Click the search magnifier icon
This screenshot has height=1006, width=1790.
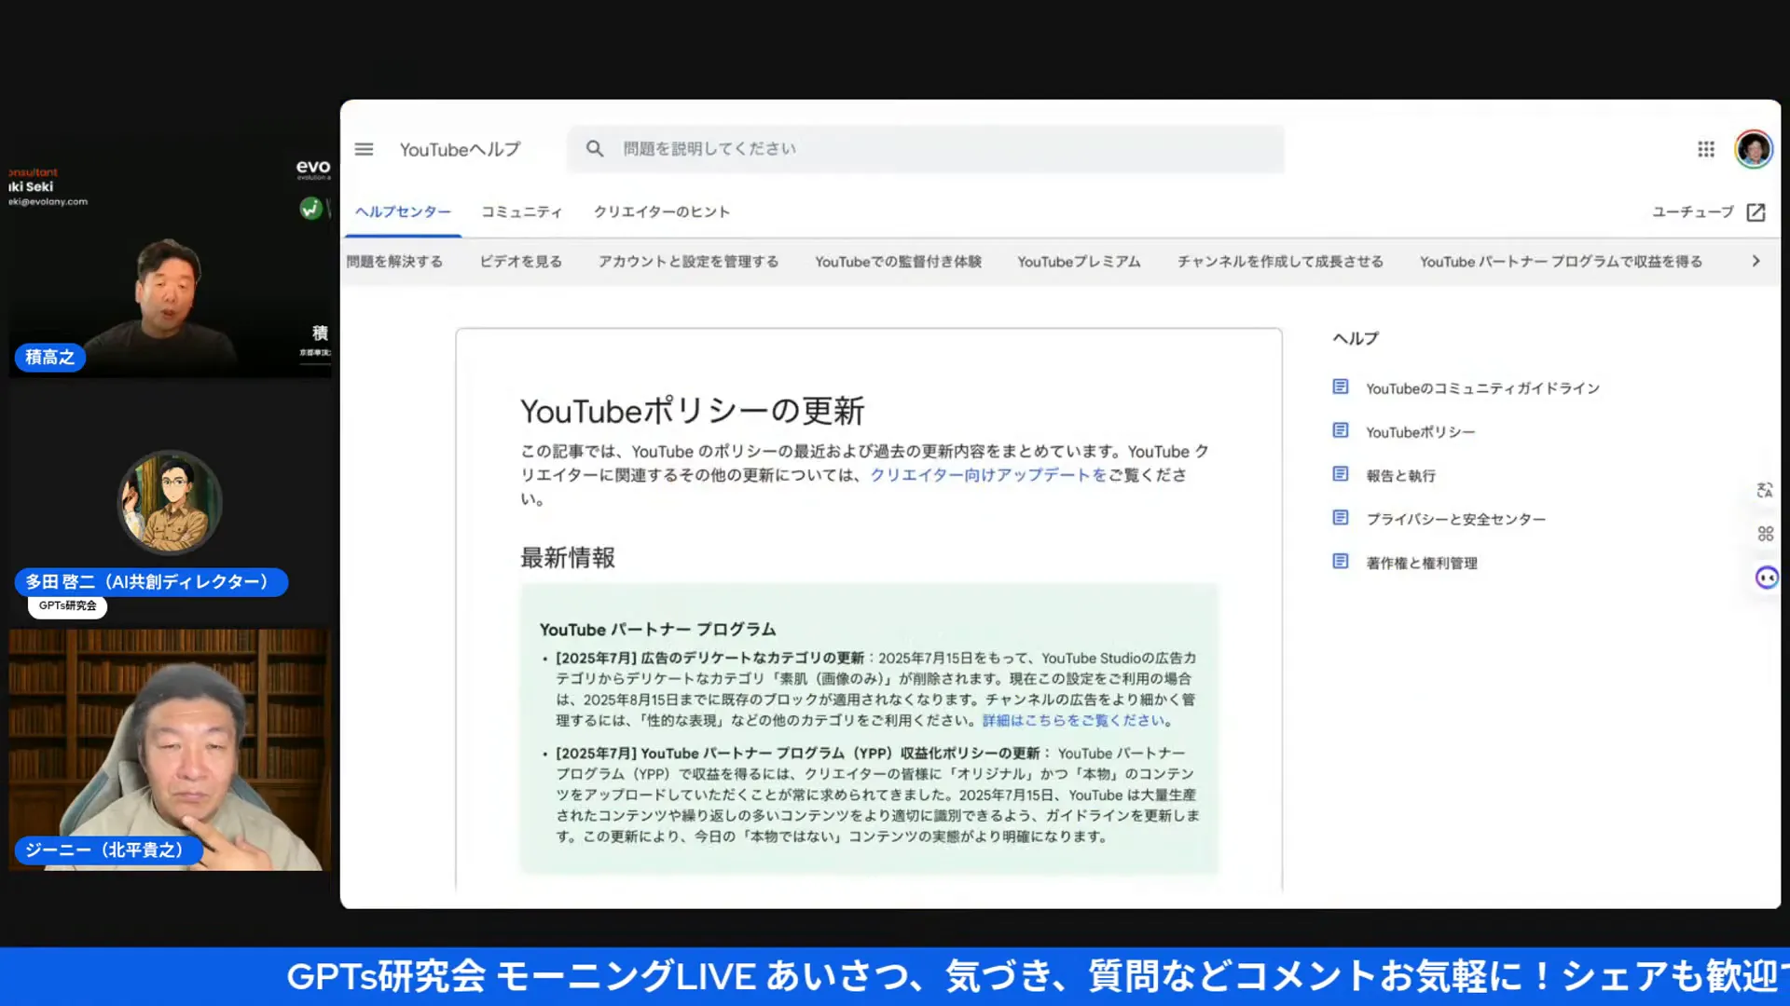tap(595, 149)
